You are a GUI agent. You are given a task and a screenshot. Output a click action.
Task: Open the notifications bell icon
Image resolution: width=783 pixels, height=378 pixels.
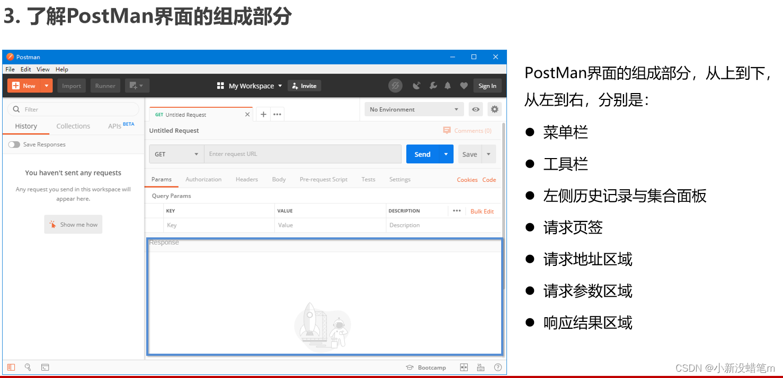[x=448, y=86]
